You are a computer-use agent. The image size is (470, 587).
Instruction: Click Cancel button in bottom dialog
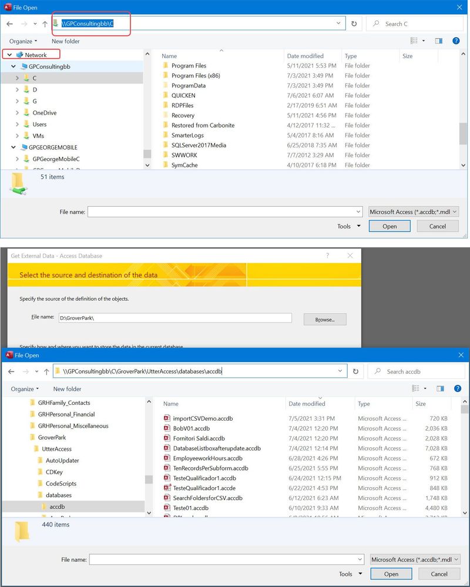[x=439, y=574]
